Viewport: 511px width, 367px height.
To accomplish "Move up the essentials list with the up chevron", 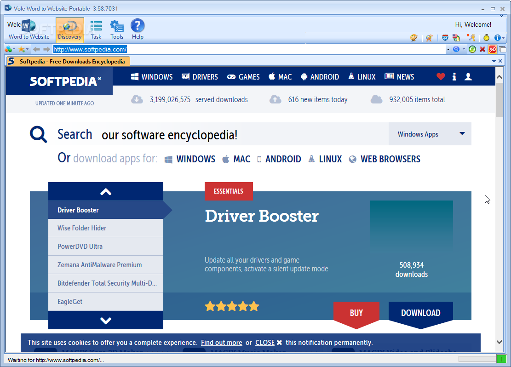I will (106, 192).
